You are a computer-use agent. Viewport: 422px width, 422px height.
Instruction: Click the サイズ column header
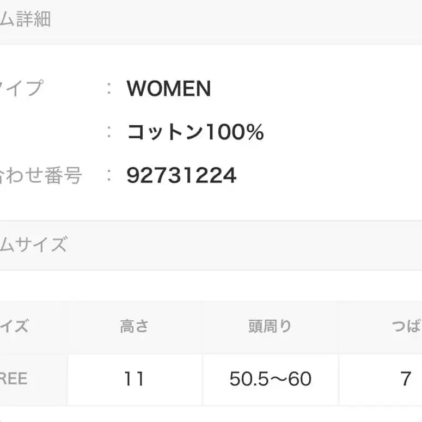pos(15,327)
